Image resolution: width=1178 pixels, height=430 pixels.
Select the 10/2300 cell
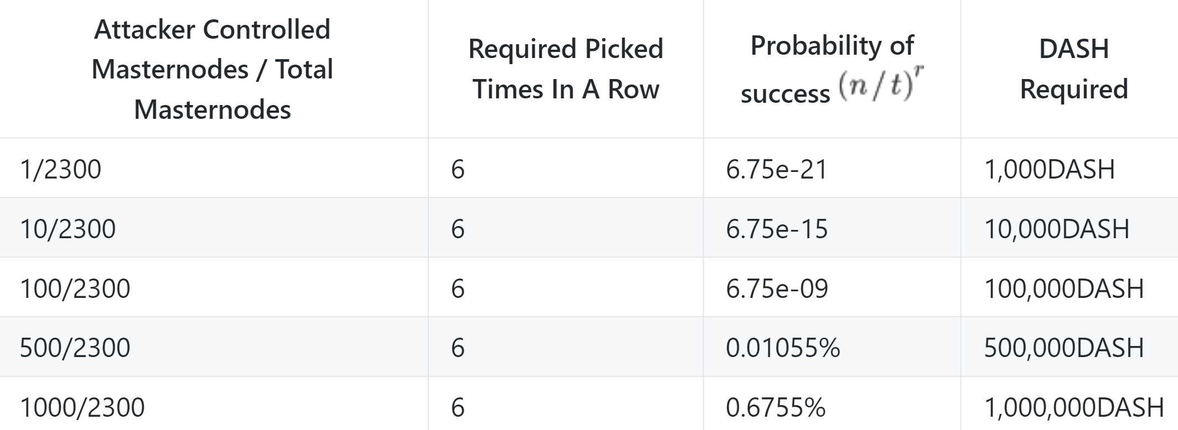click(68, 229)
